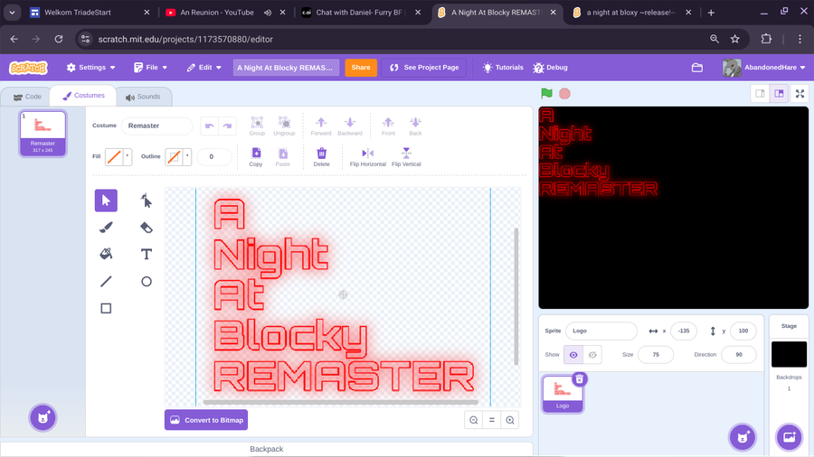Switch to large stage layout

pos(779,94)
